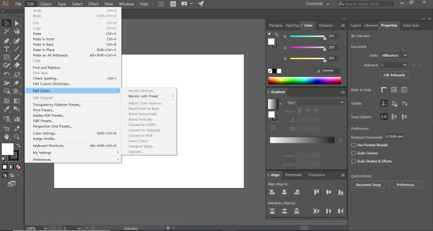Click the horizontal align left icon
The height and width of the screenshot is (231, 433).
(x=272, y=192)
